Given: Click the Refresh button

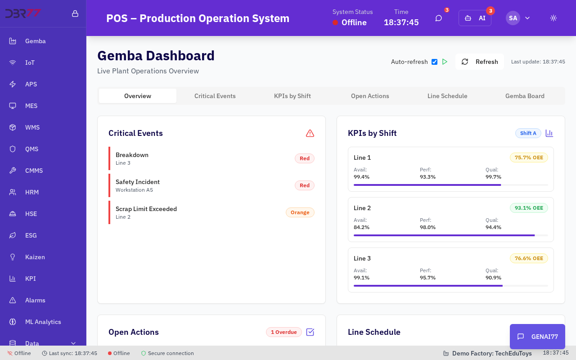Looking at the screenshot, I should point(480,62).
